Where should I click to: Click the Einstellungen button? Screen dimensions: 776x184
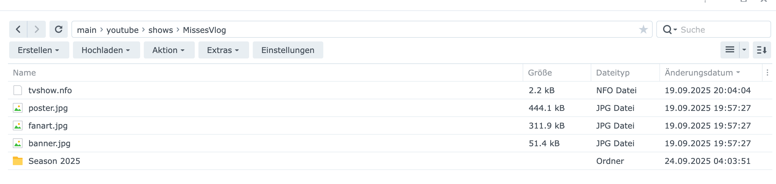pos(288,50)
